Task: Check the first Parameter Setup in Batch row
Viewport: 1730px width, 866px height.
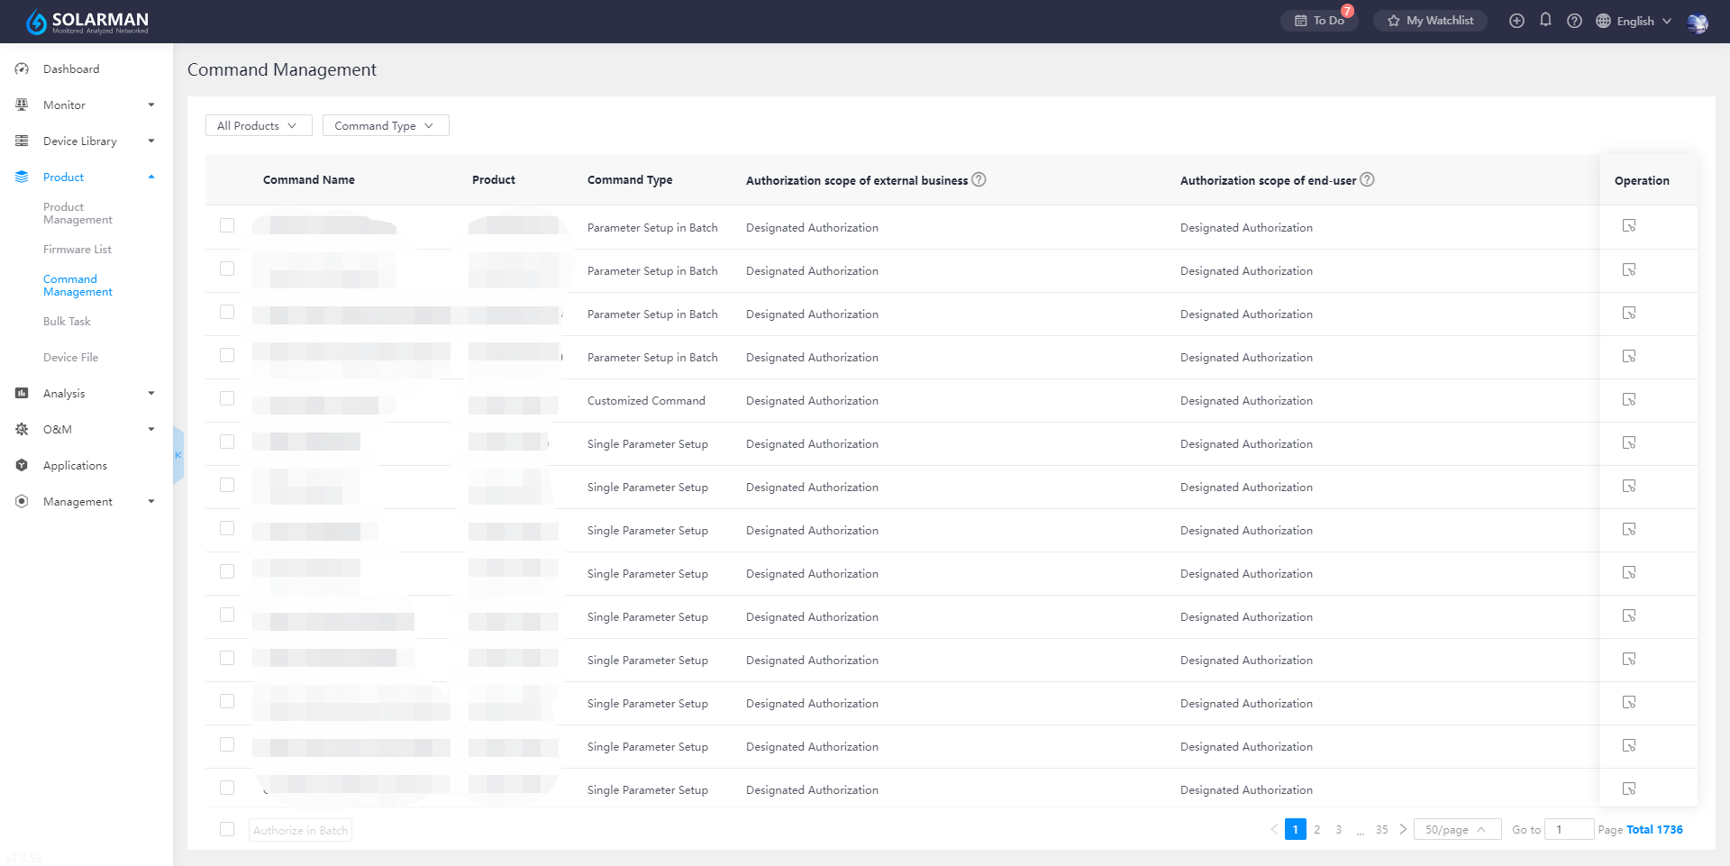Action: (x=227, y=225)
